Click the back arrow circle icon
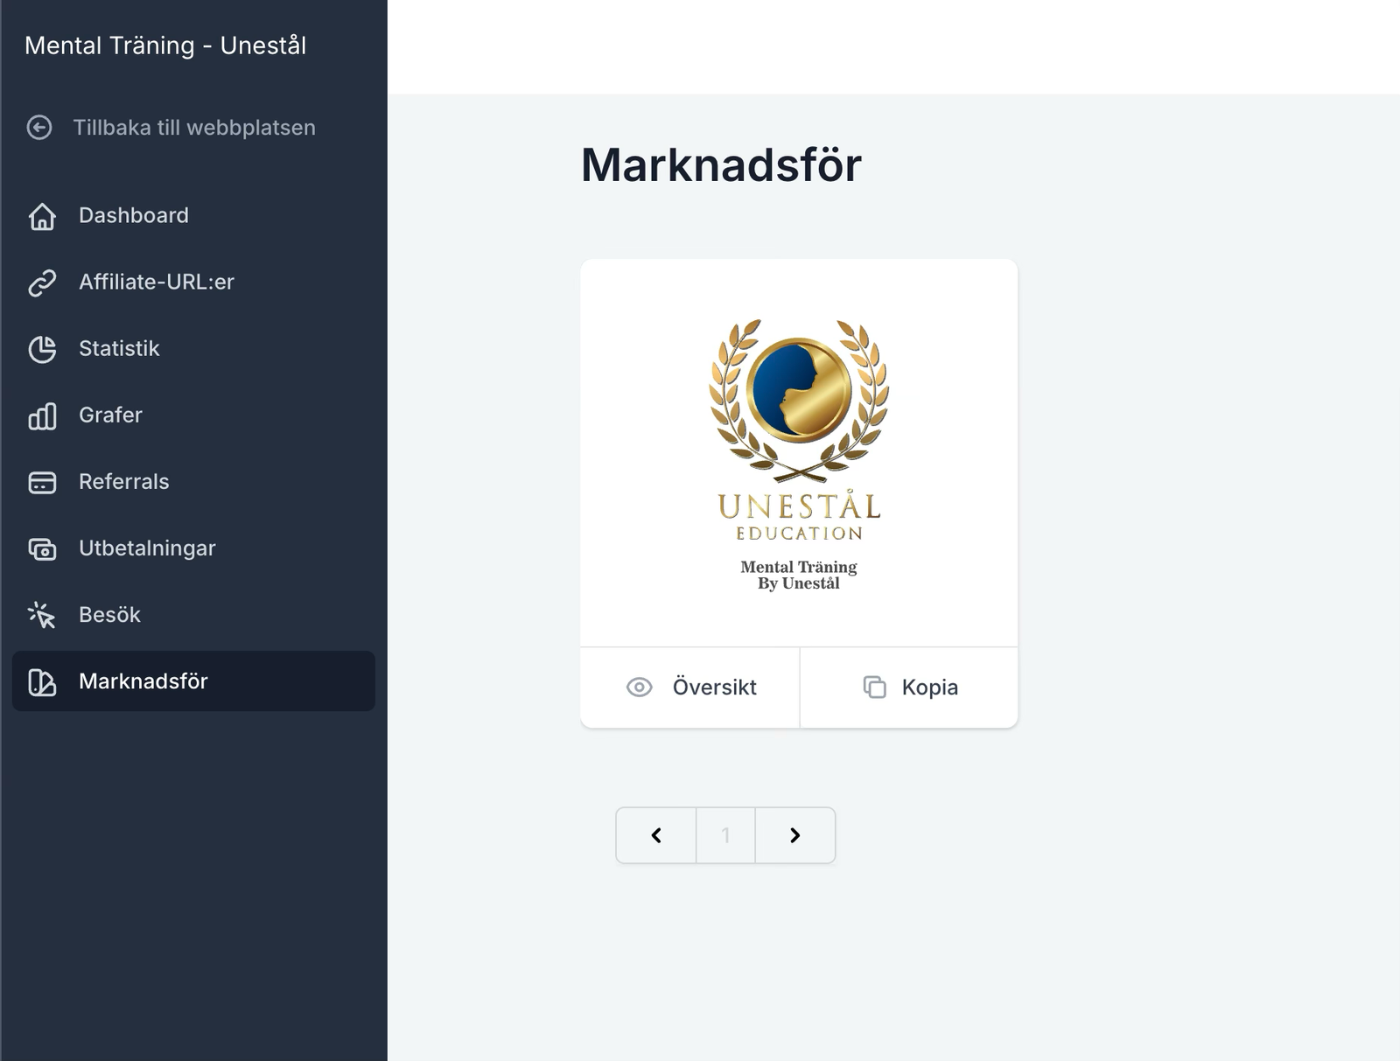Viewport: 1400px width, 1061px height. click(x=39, y=128)
